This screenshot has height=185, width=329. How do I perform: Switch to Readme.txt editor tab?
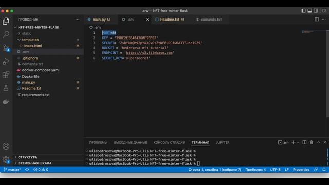tap(172, 20)
